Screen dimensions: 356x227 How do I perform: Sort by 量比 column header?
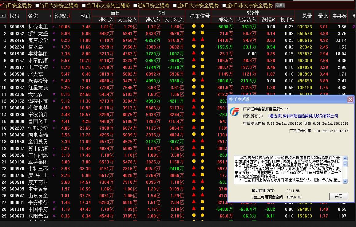pyautogui.click(x=323, y=16)
